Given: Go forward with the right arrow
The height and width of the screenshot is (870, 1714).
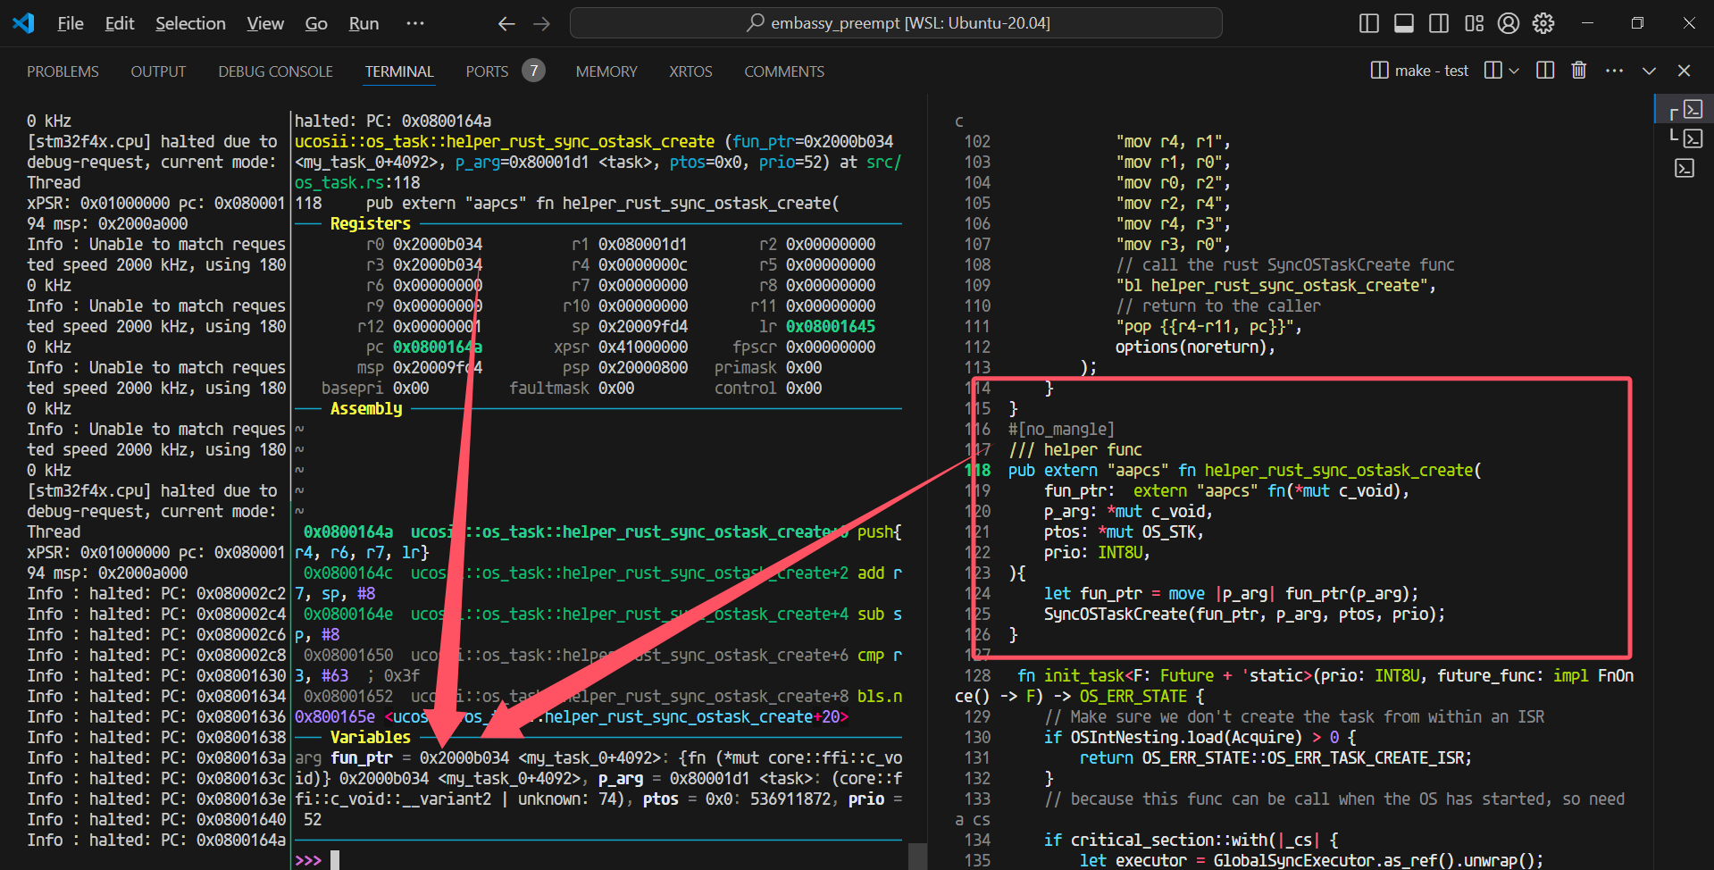Looking at the screenshot, I should coord(541,24).
